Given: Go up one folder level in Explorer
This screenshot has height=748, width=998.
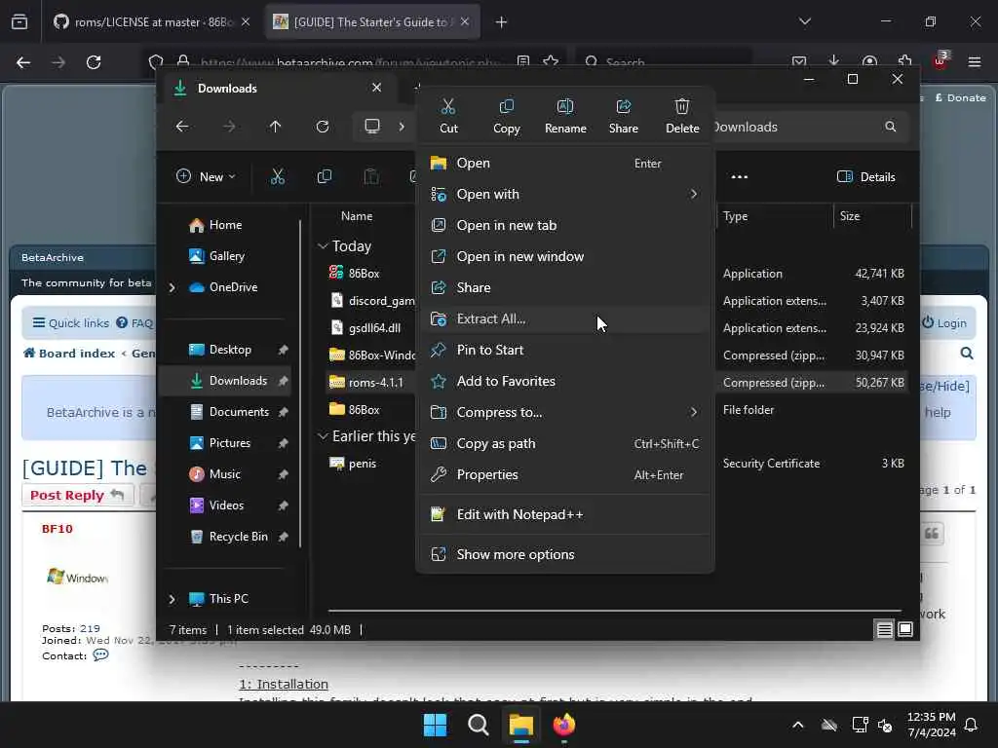Looking at the screenshot, I should coord(275,127).
